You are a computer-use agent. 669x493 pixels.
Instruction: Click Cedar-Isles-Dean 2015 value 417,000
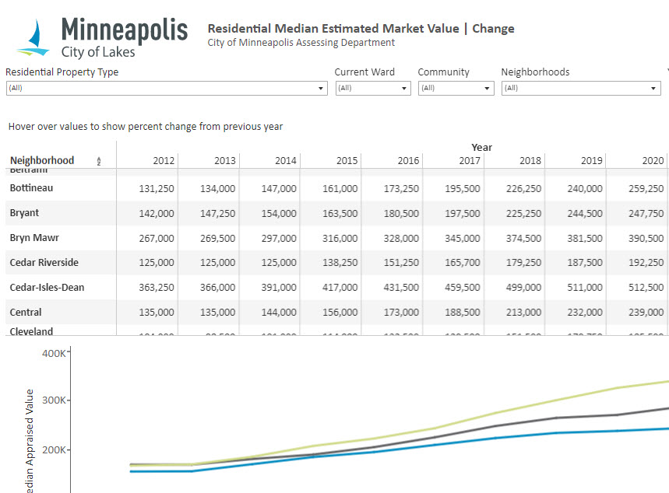point(340,288)
